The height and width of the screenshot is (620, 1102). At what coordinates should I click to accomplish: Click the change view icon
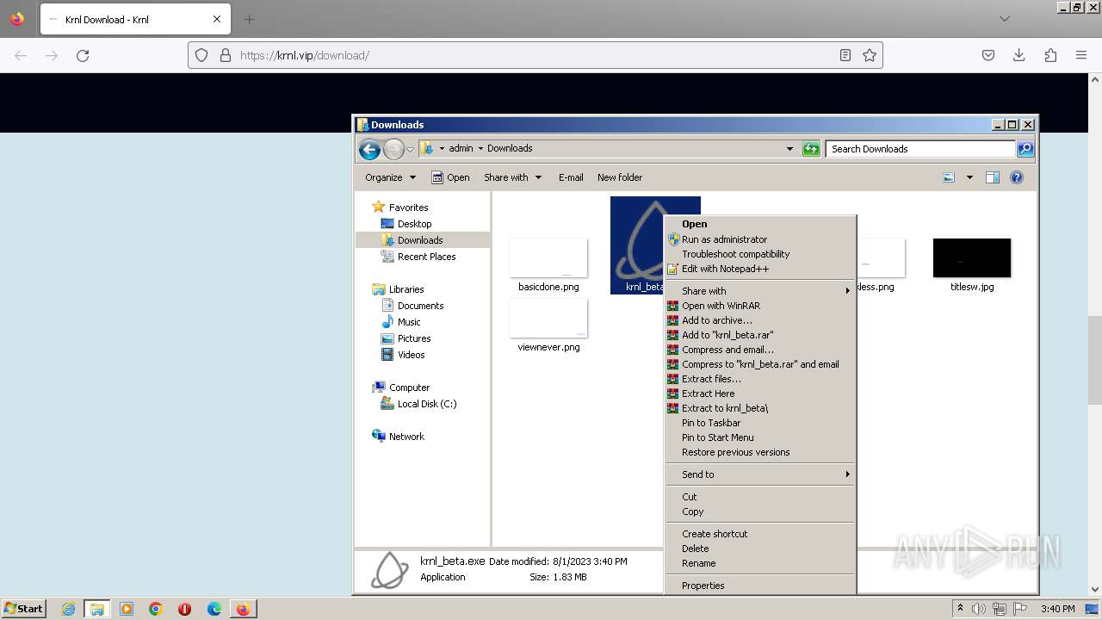click(949, 177)
